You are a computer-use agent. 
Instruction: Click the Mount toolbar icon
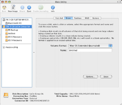(x=22, y=8)
